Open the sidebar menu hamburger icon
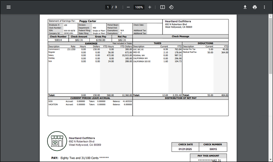This screenshot has height=162, width=273. [x=8, y=7]
